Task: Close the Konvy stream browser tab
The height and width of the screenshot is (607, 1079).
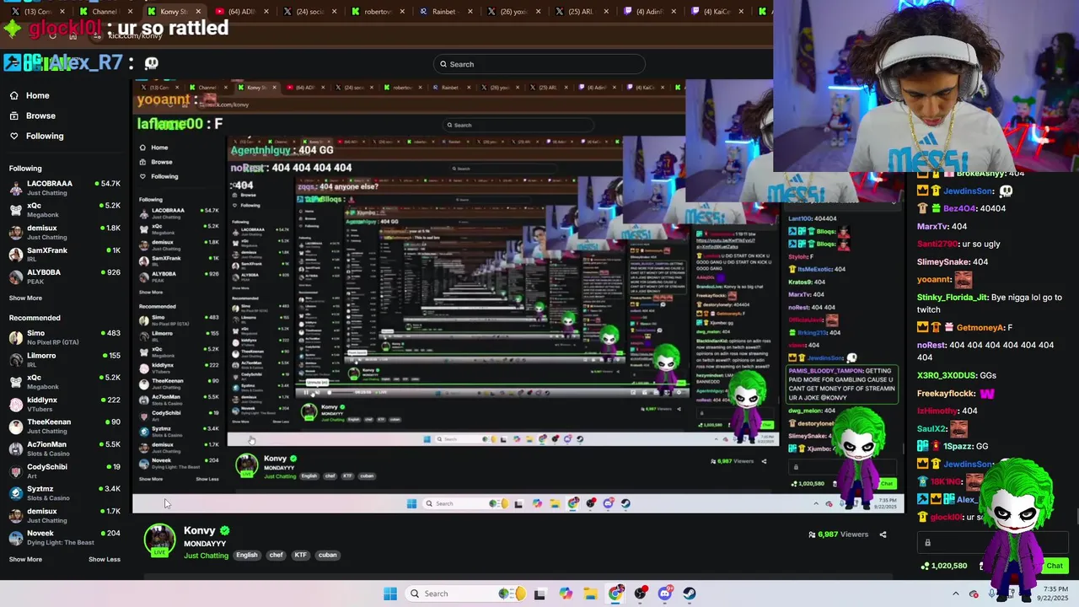Action: click(198, 12)
